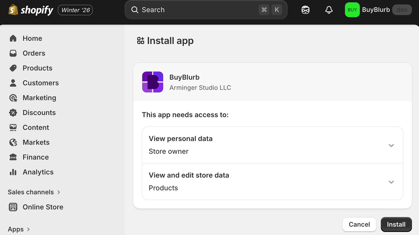Viewport: 419px width, 235px height.
Task: Open the incognito preview mode icon
Action: click(x=305, y=10)
